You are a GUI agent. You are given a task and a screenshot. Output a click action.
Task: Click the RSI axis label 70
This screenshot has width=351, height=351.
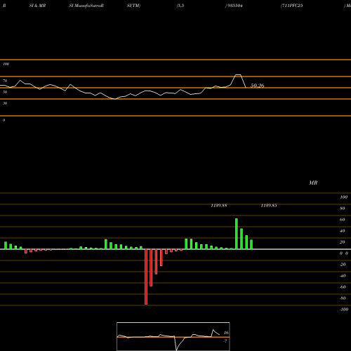click(5, 81)
